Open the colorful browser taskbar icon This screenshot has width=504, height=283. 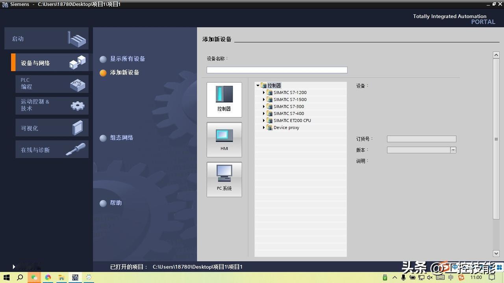pos(48,277)
